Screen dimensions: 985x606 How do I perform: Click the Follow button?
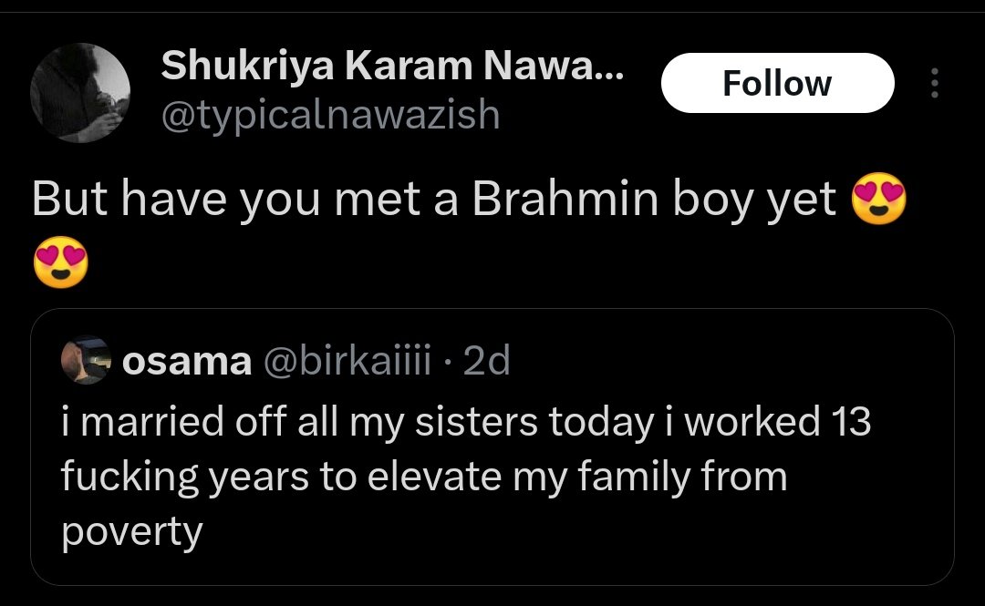coord(776,83)
